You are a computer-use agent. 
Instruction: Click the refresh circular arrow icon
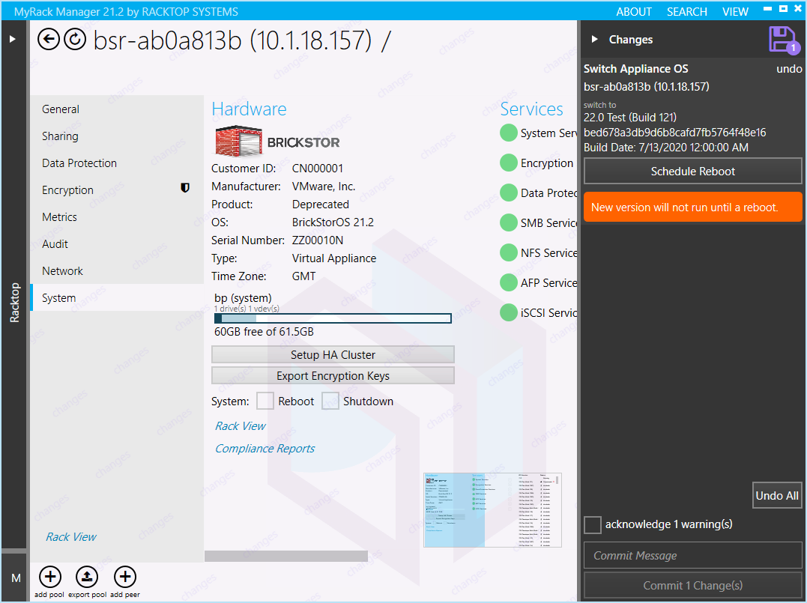75,39
